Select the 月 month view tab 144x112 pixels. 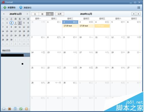tap(50, 14)
